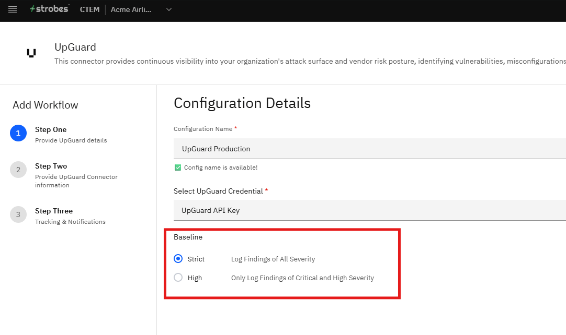
Task: Open the hamburger navigation menu
Action: tap(13, 10)
